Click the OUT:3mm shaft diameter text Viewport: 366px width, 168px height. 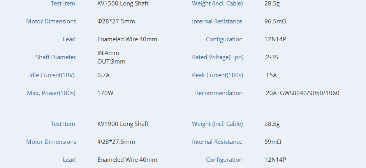click(x=111, y=62)
